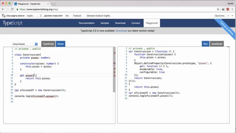Click the translate icon in the translation bar
This screenshot has width=236, height=133.
point(3,16)
